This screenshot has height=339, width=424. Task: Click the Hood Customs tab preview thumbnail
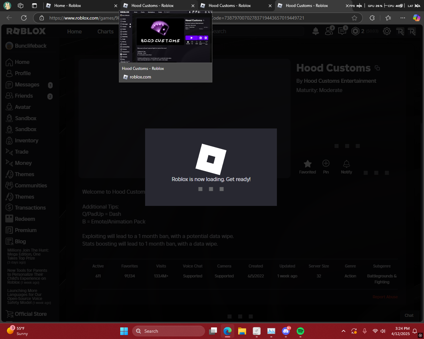pos(166,37)
